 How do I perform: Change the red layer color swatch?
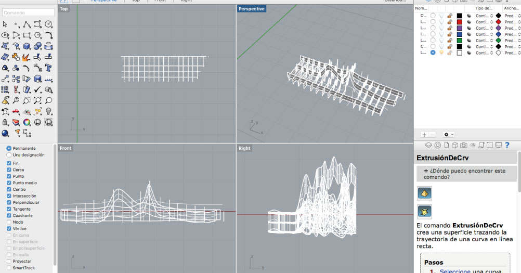459,22
